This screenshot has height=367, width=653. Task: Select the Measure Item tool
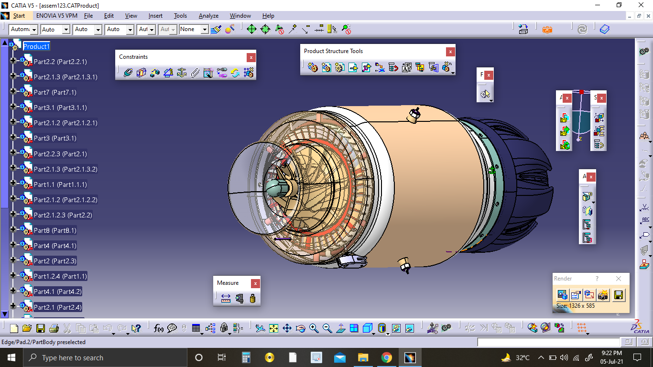(239, 299)
